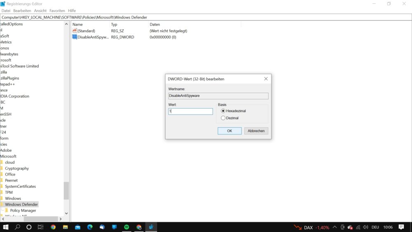Open Microsoft Edge from taskbar

pyautogui.click(x=90, y=227)
